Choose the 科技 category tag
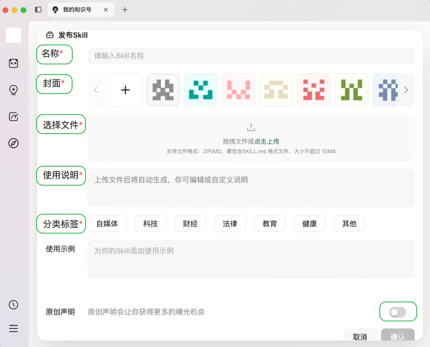The image size is (430, 347). click(150, 224)
